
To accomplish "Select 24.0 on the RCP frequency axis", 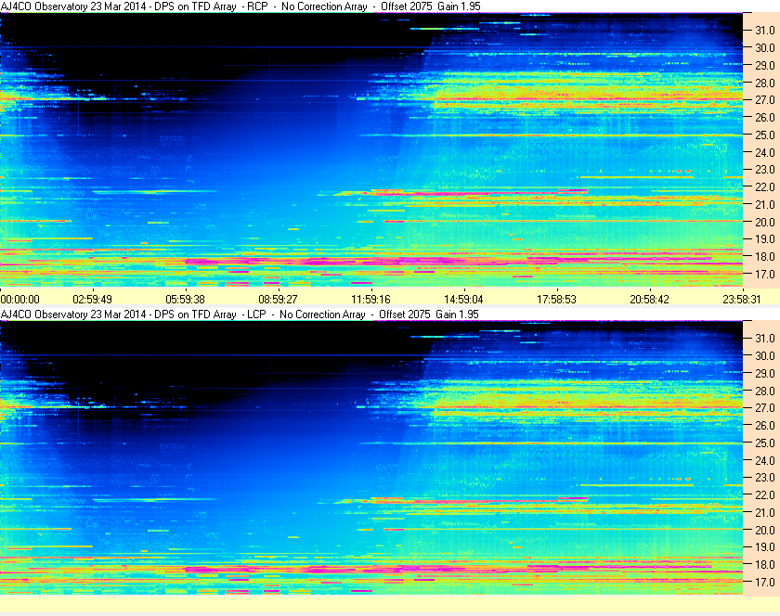I will click(765, 152).
